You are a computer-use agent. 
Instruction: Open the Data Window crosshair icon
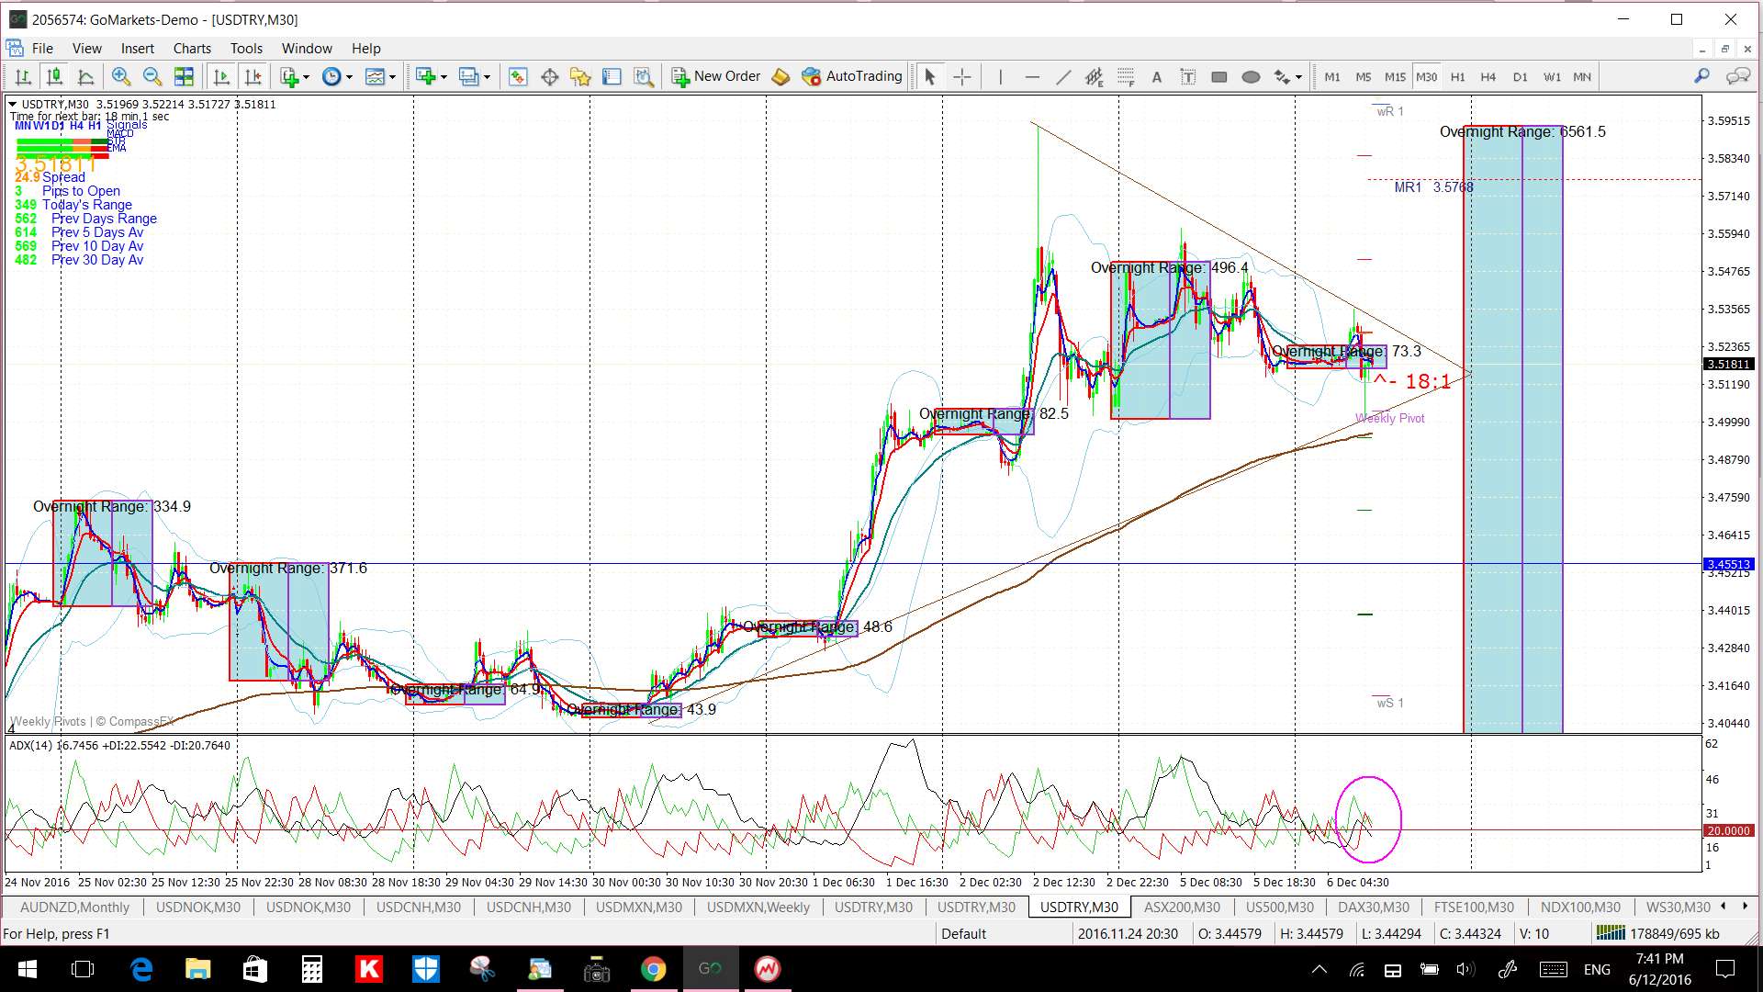[x=549, y=77]
